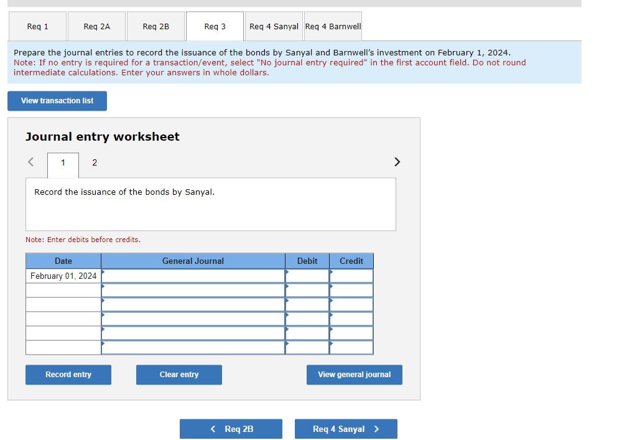The height and width of the screenshot is (440, 622).
Task: Open the Req 4 Sanyal tab
Action: point(274,26)
